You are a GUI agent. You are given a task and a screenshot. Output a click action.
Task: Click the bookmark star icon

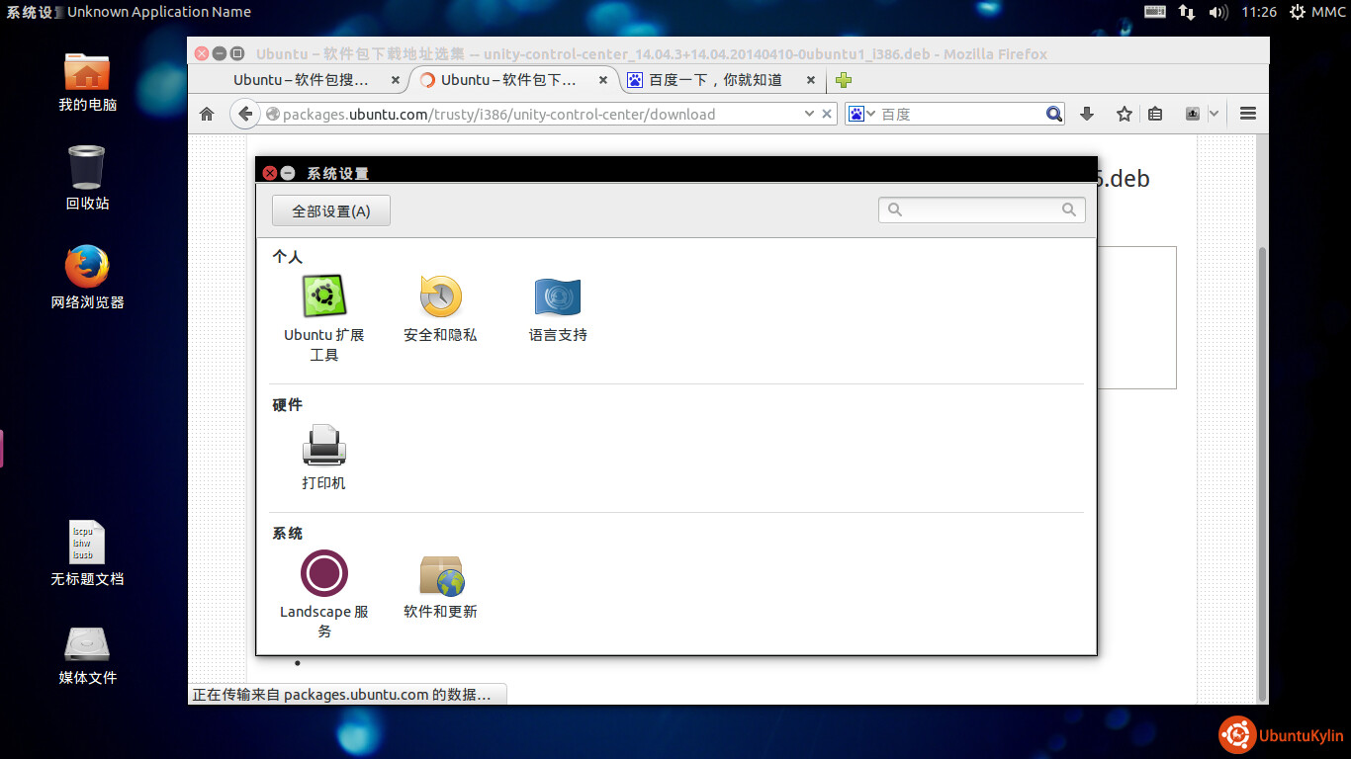click(1124, 114)
